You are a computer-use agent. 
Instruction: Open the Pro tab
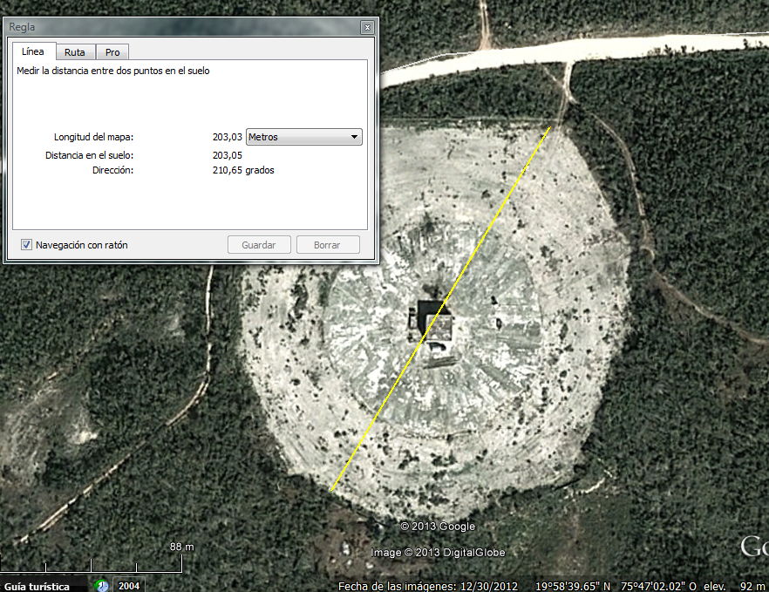click(112, 52)
